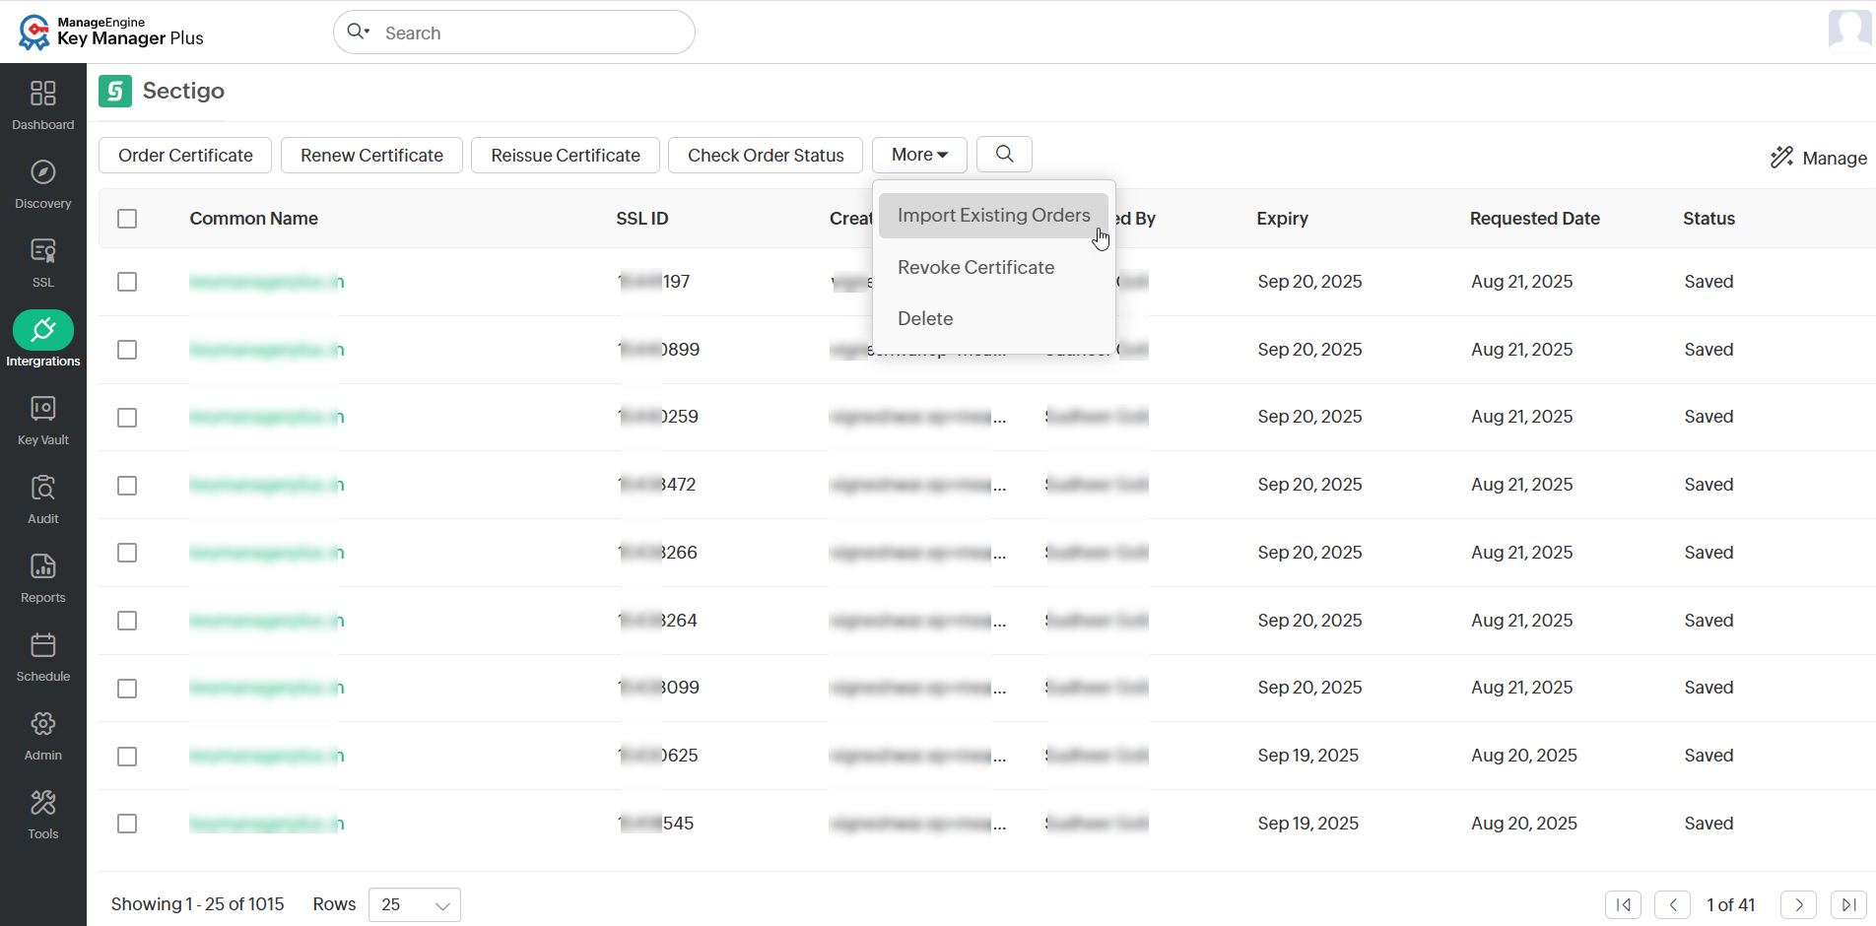Click the SSL ID column header

click(642, 219)
